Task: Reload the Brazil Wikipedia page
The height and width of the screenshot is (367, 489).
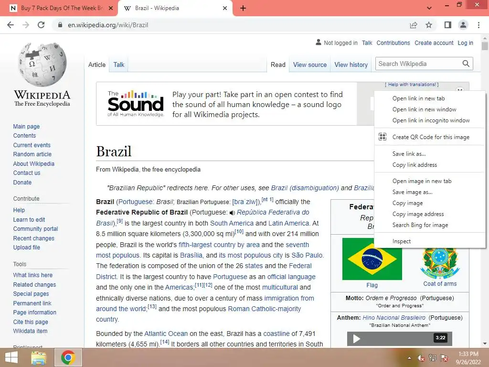Action: click(41, 25)
